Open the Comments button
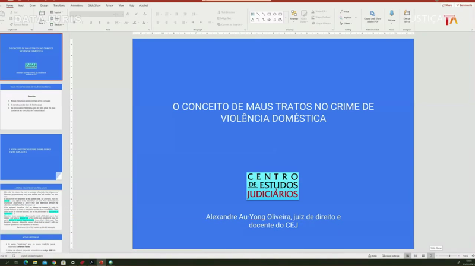This screenshot has height=266, width=475. pyautogui.click(x=464, y=5)
